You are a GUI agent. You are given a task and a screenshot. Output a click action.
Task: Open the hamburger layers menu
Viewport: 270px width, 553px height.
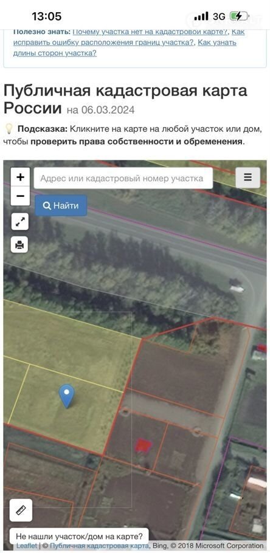[247, 177]
